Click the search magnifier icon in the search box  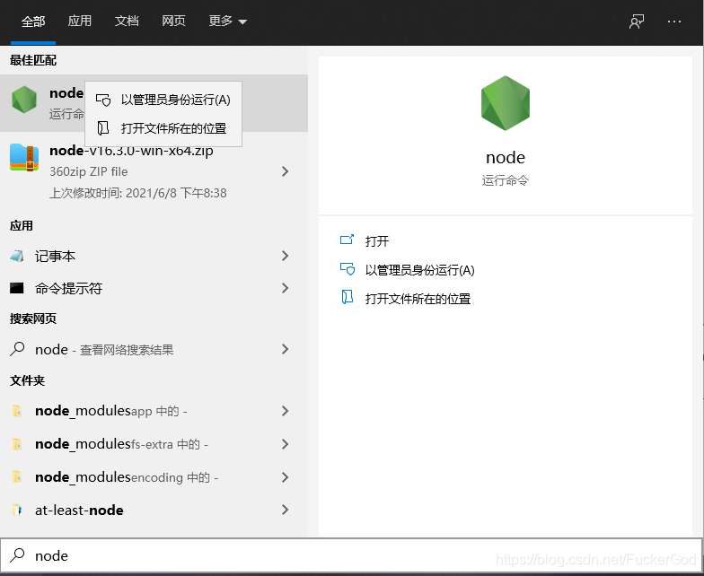[x=17, y=554]
